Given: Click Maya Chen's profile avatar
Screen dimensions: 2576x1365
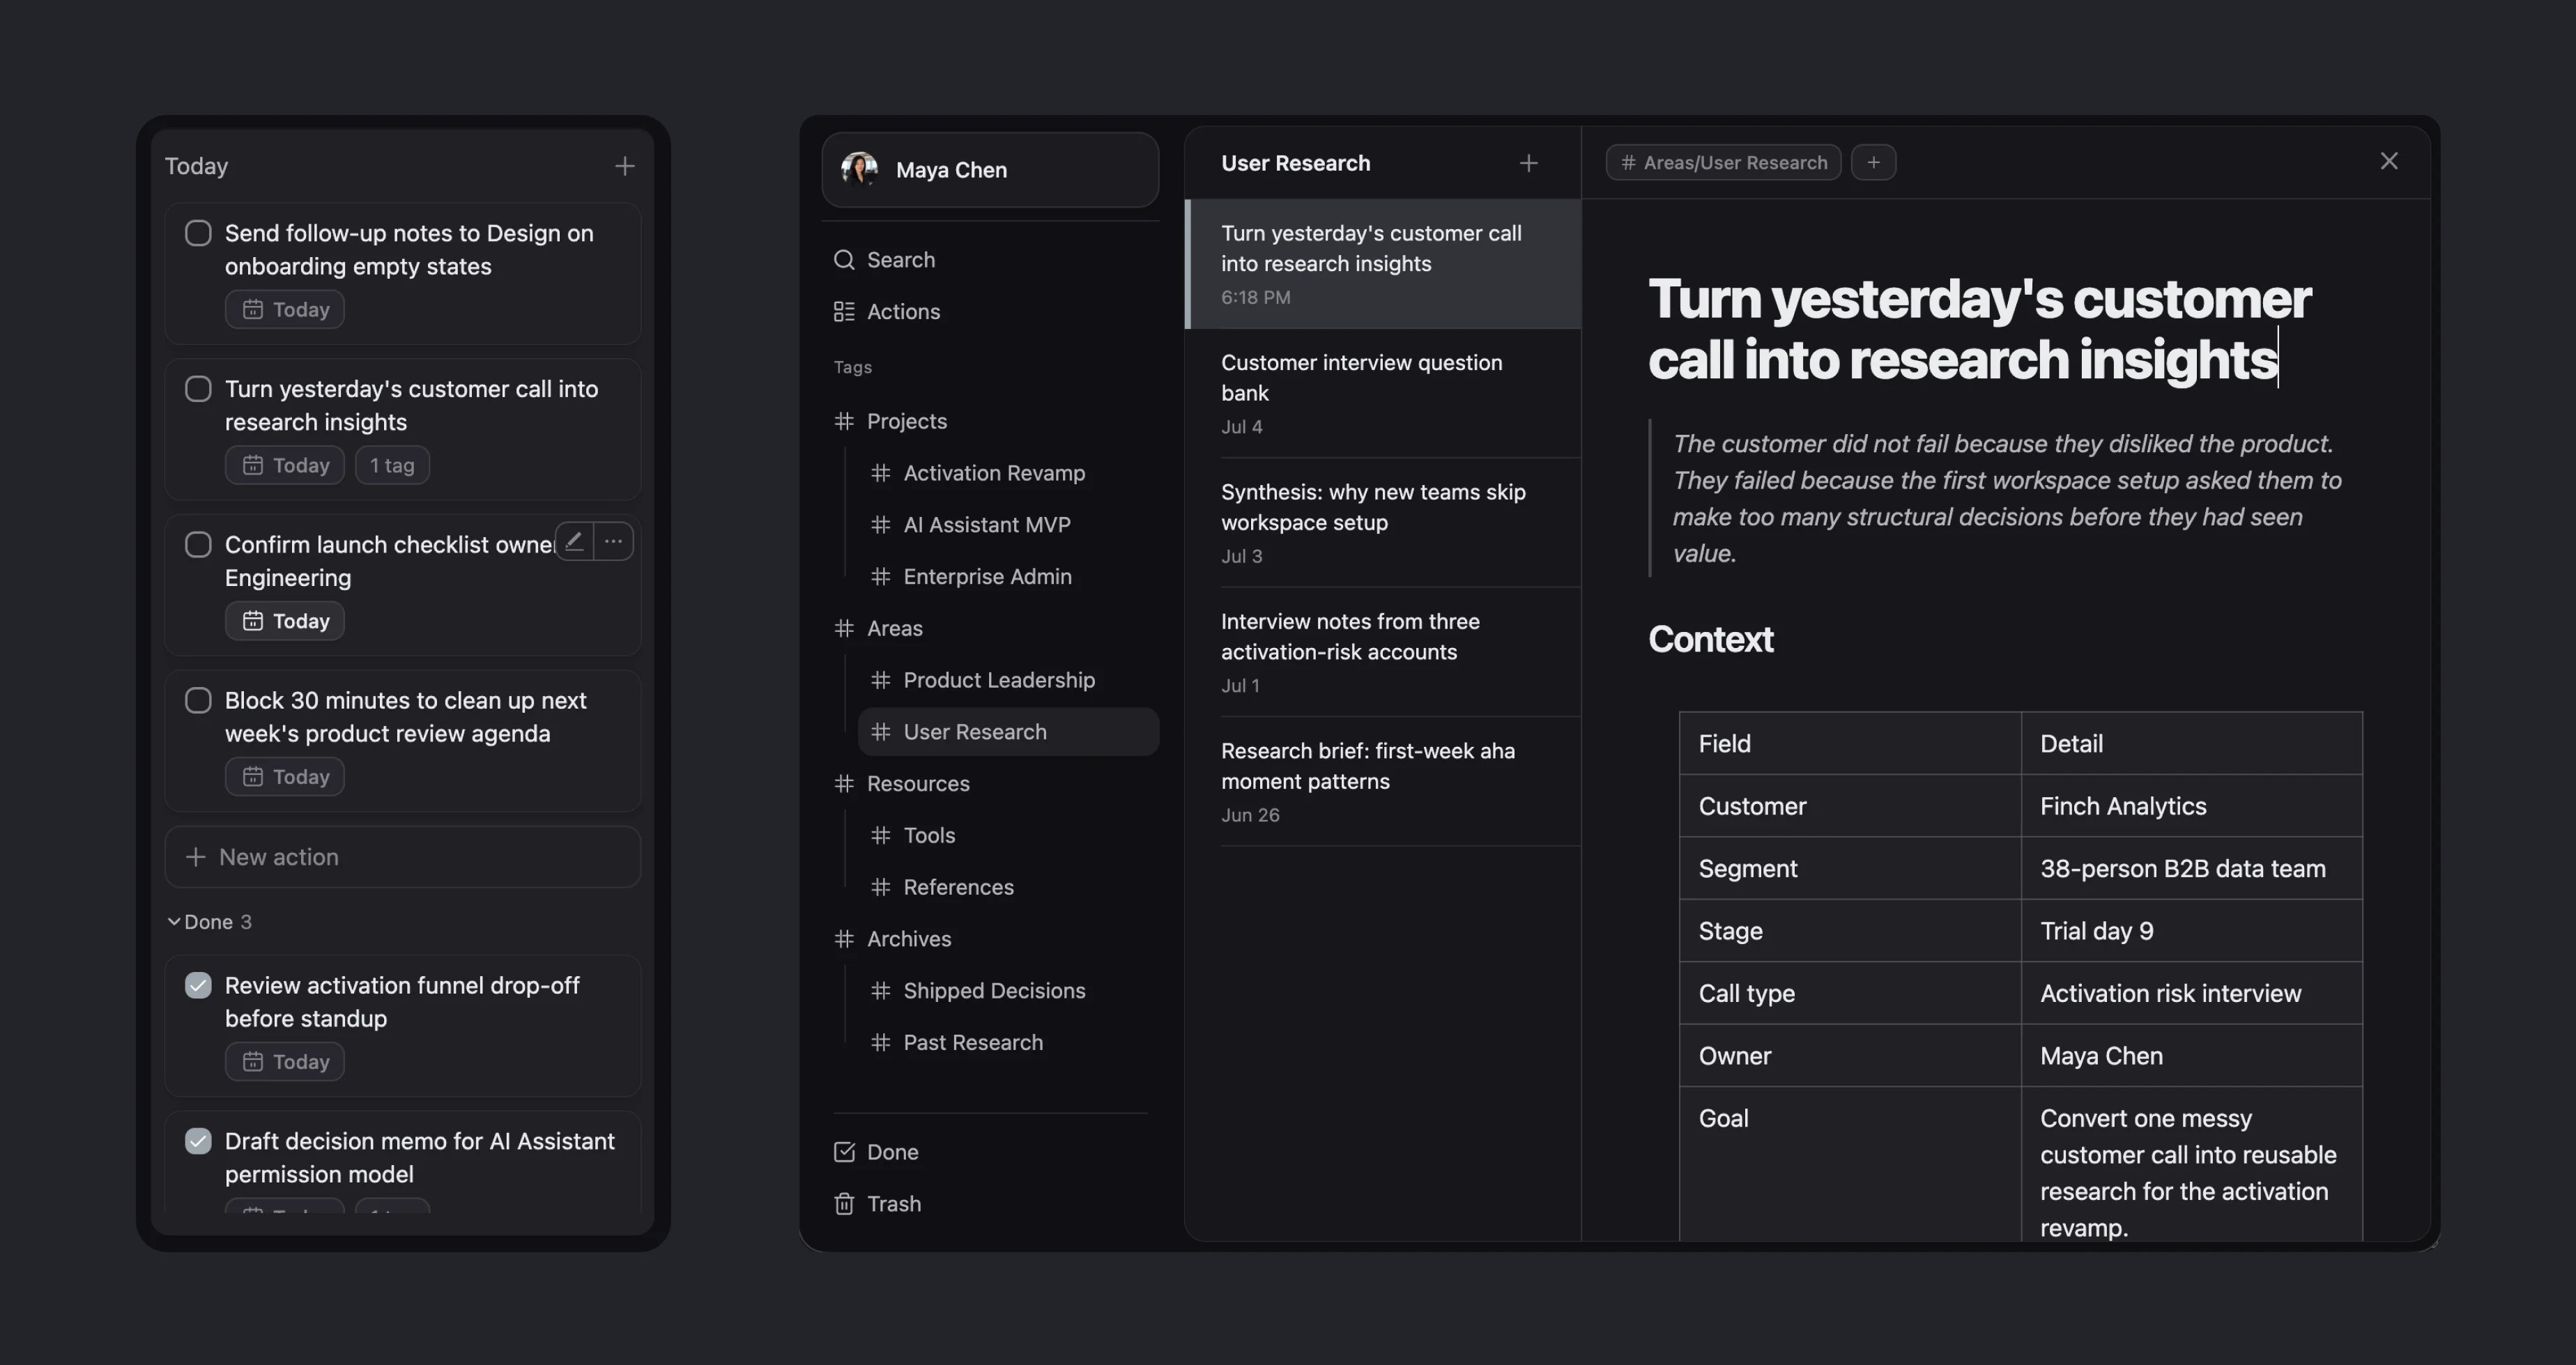Looking at the screenshot, I should 859,169.
